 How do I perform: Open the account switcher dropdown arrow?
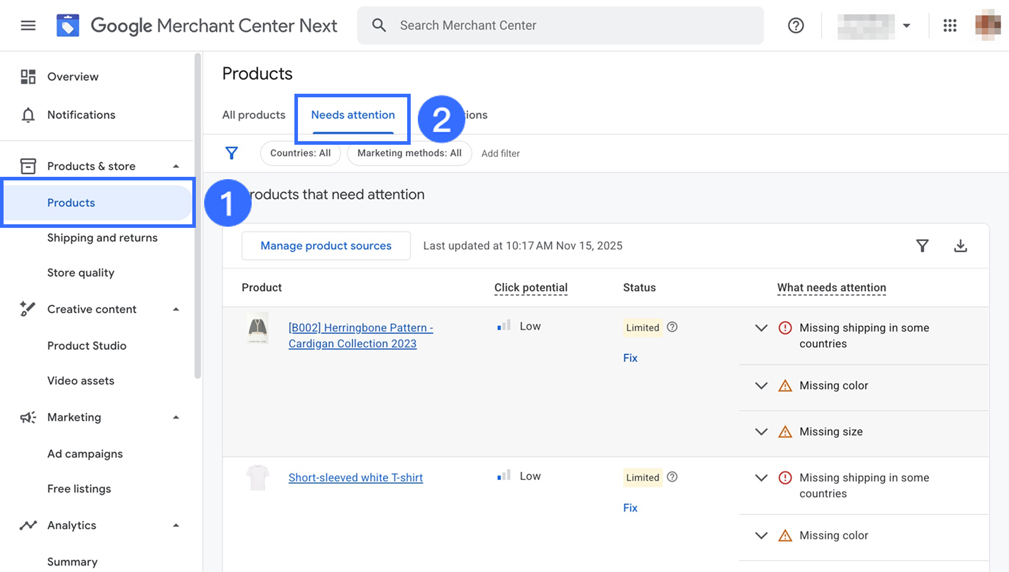click(906, 26)
